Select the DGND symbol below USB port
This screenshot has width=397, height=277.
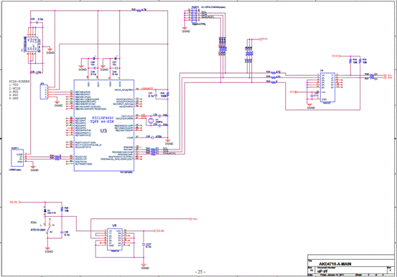tap(33, 167)
